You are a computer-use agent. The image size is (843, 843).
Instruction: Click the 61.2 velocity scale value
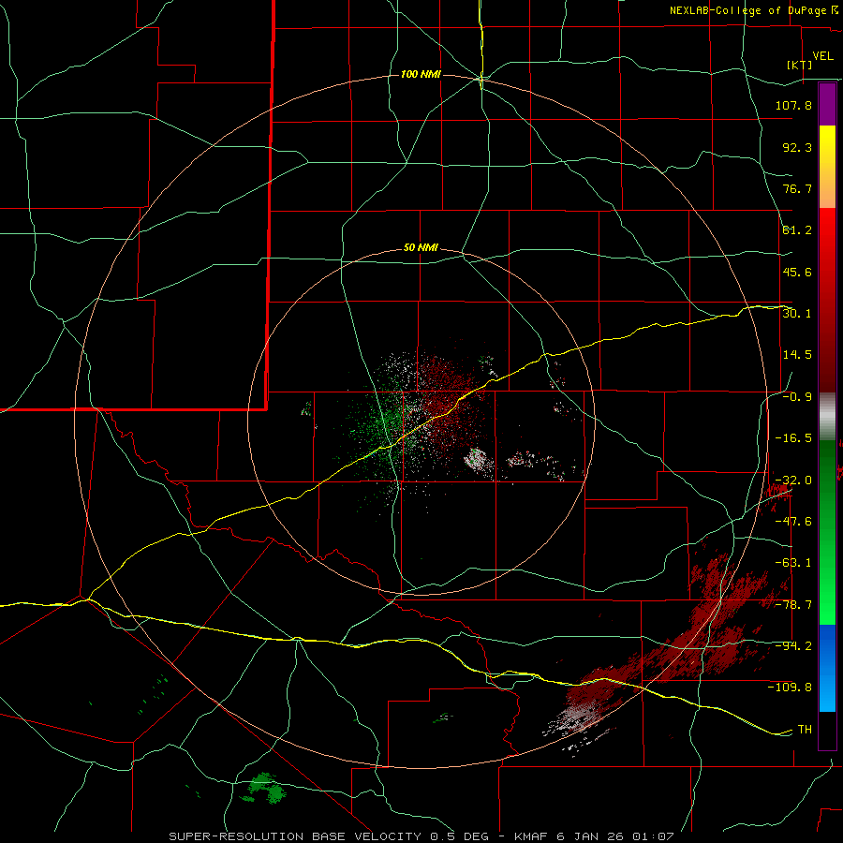797,230
